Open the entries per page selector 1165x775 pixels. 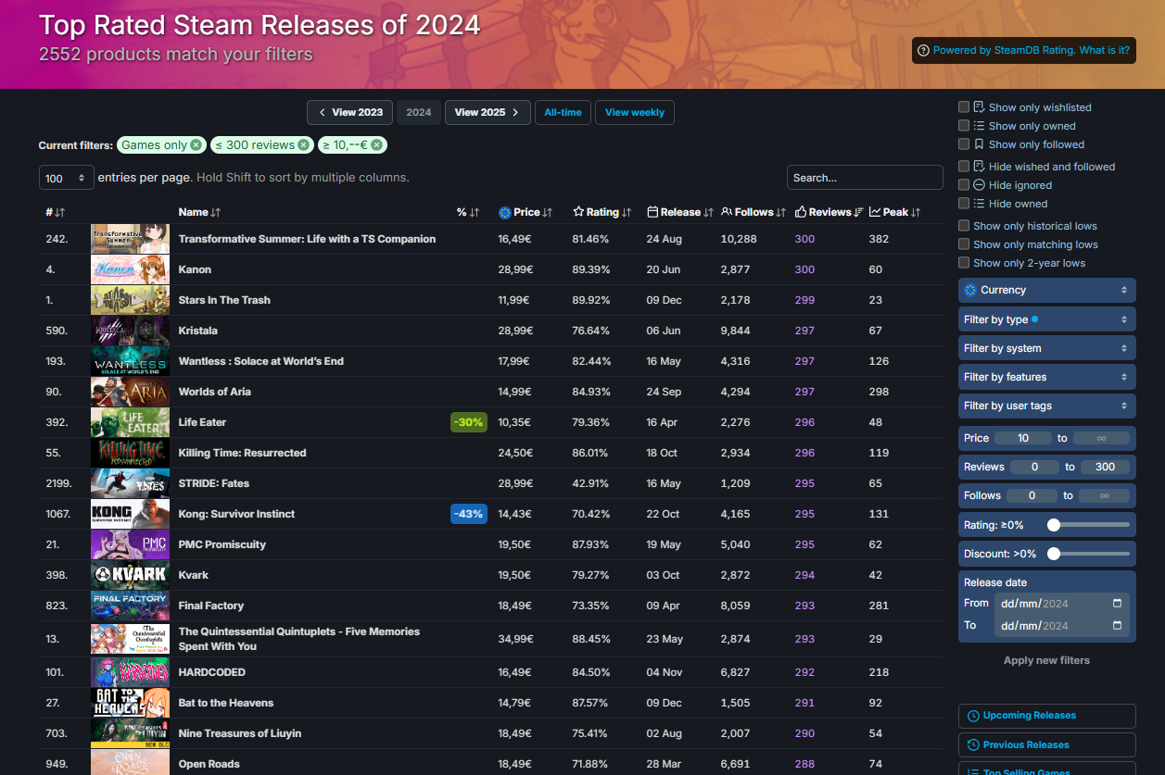point(66,178)
